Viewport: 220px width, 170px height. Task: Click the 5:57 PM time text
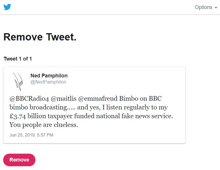click(x=45, y=135)
